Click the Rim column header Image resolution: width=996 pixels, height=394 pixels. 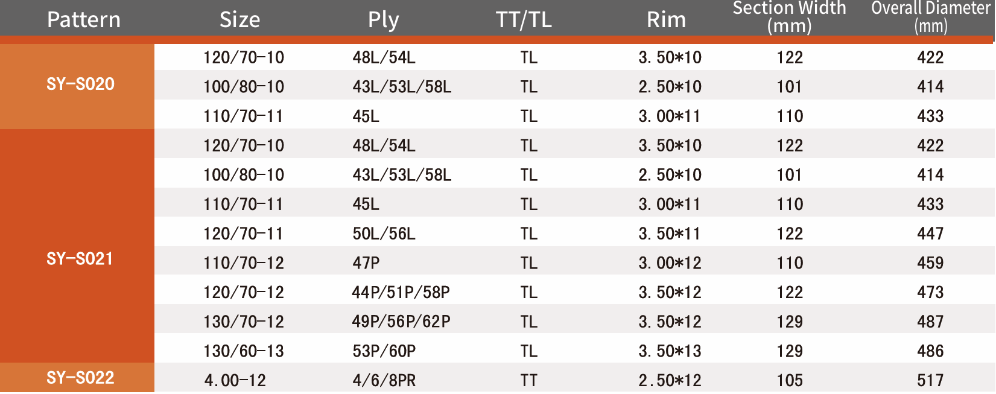(x=666, y=20)
